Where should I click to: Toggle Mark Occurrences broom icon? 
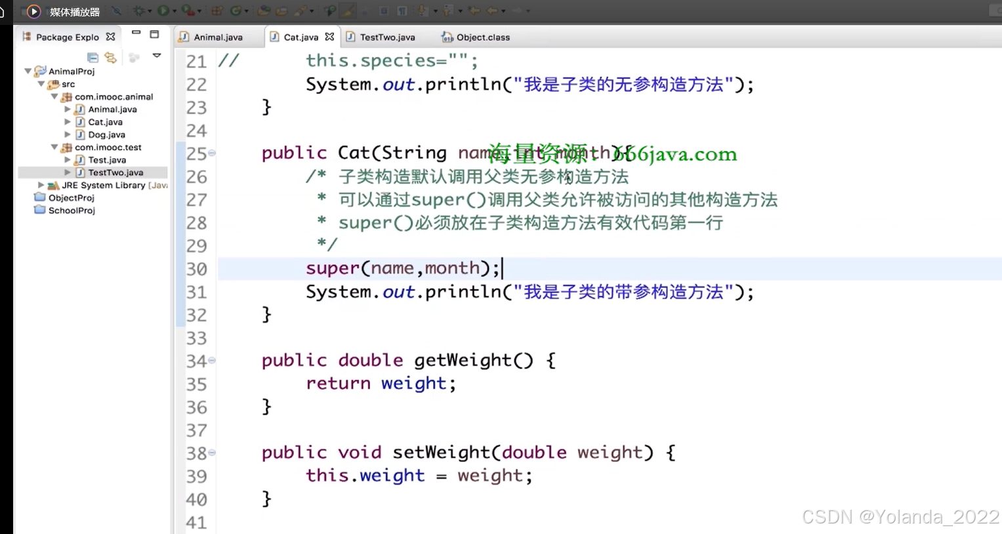pyautogui.click(x=348, y=11)
